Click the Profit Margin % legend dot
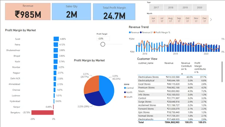Viewport: 225px width, 127px height. (154, 32)
